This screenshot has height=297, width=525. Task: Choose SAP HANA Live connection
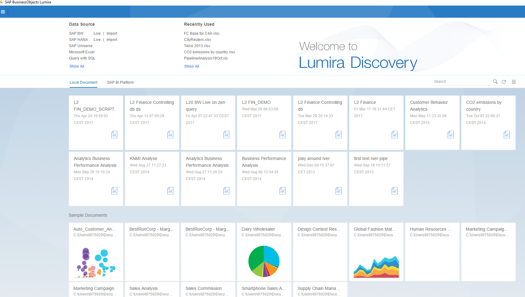[x=97, y=40]
